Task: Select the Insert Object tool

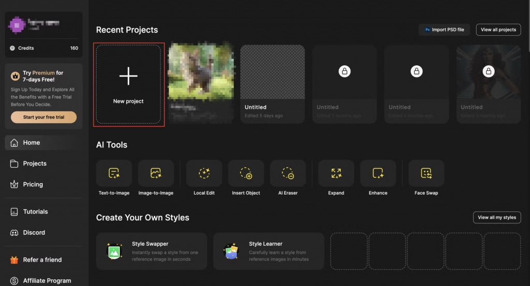Action: click(x=246, y=174)
